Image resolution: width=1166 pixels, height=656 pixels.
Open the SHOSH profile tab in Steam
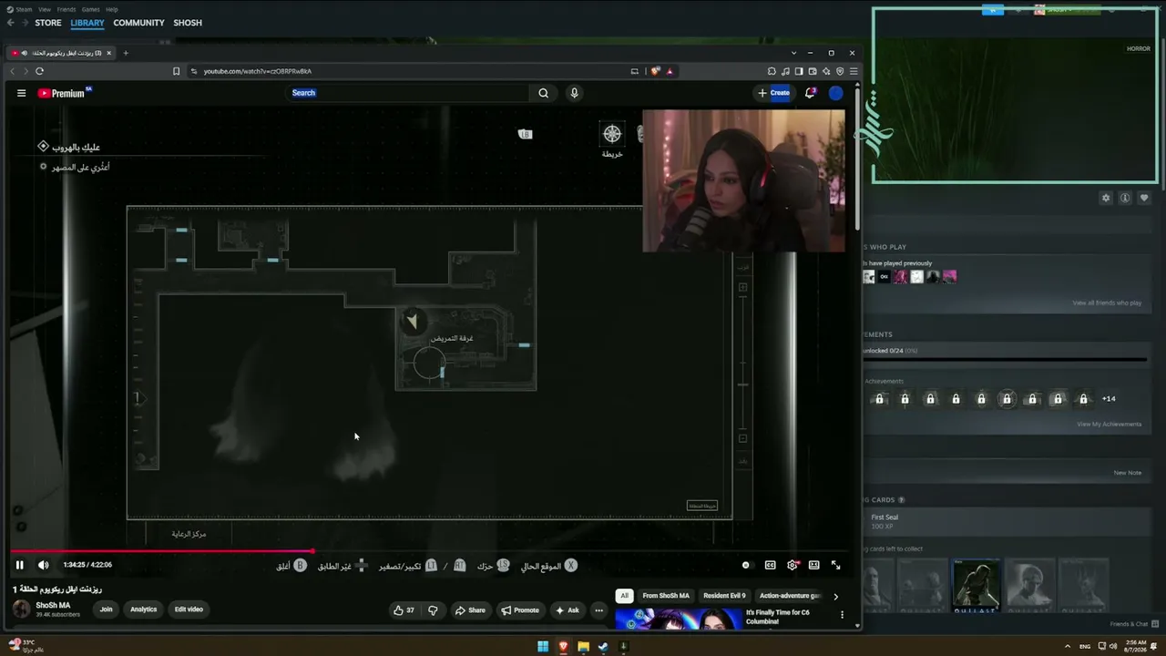pyautogui.click(x=188, y=23)
